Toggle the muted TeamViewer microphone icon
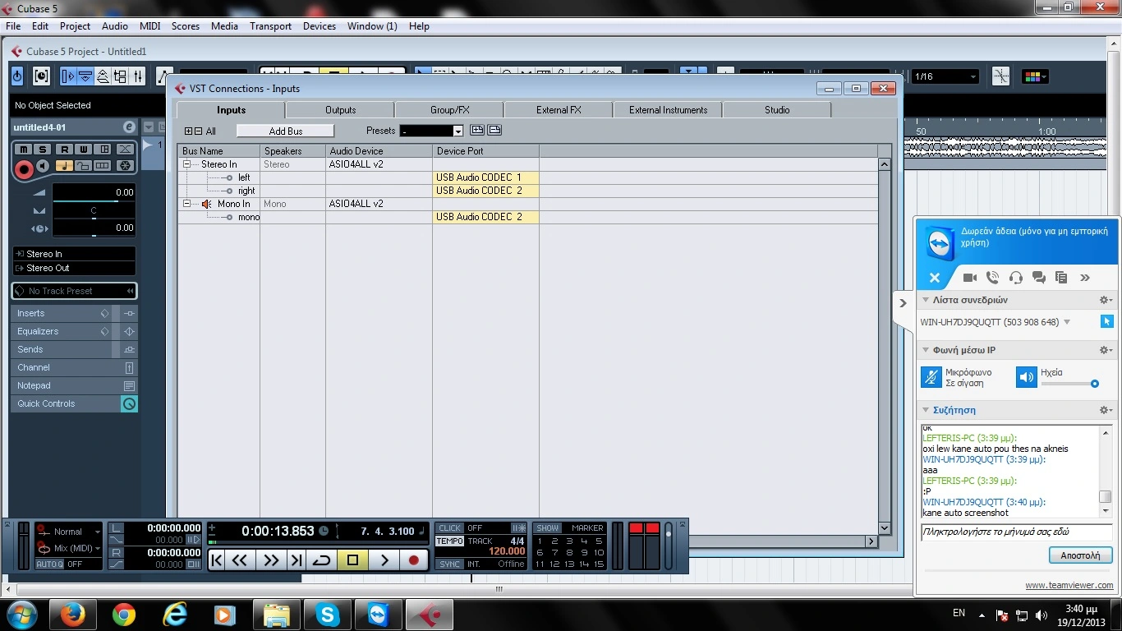The image size is (1122, 631). click(x=931, y=377)
